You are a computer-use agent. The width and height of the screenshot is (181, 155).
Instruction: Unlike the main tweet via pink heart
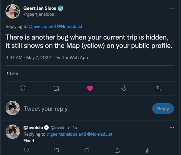coord(90,88)
